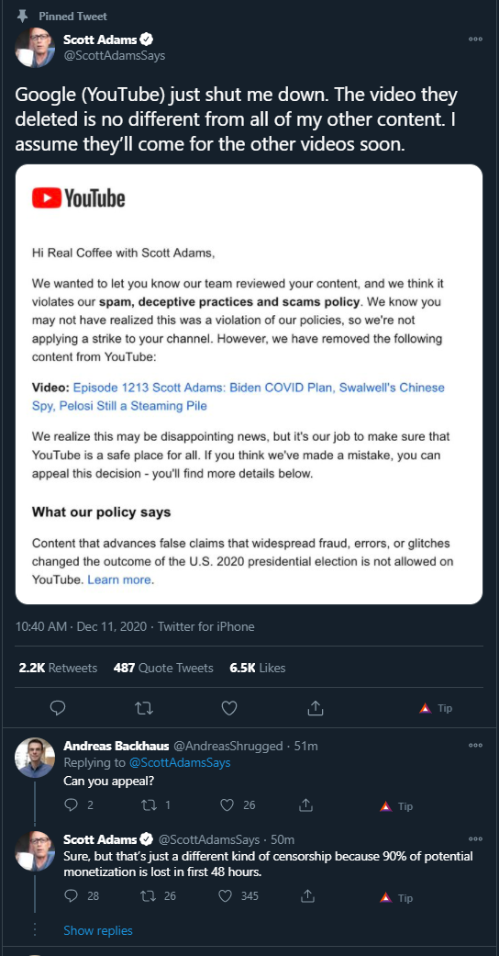Screen dimensions: 499x956
Task: Like Andreas Backhaus's reply
Action: pyautogui.click(x=227, y=804)
